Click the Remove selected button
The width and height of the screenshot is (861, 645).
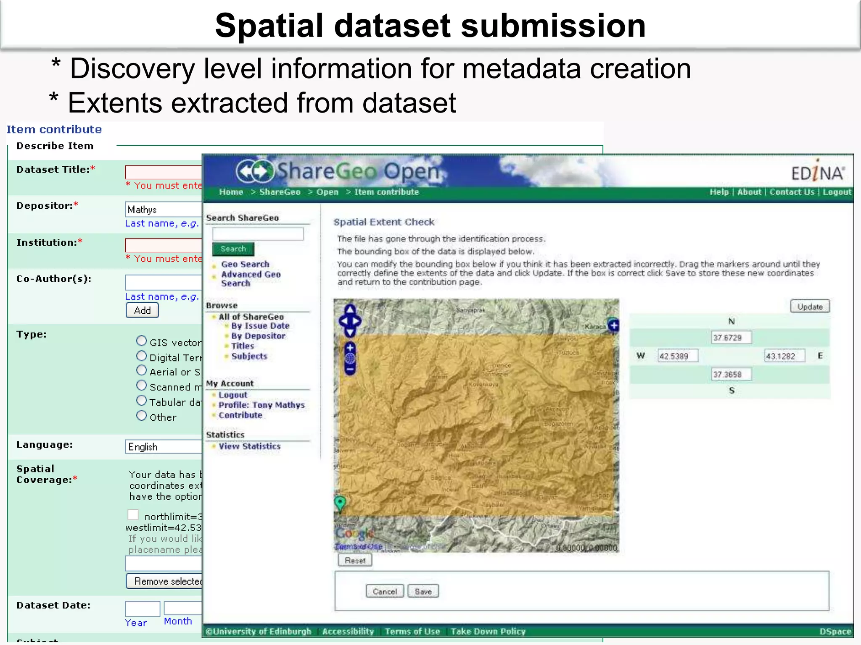(x=164, y=581)
